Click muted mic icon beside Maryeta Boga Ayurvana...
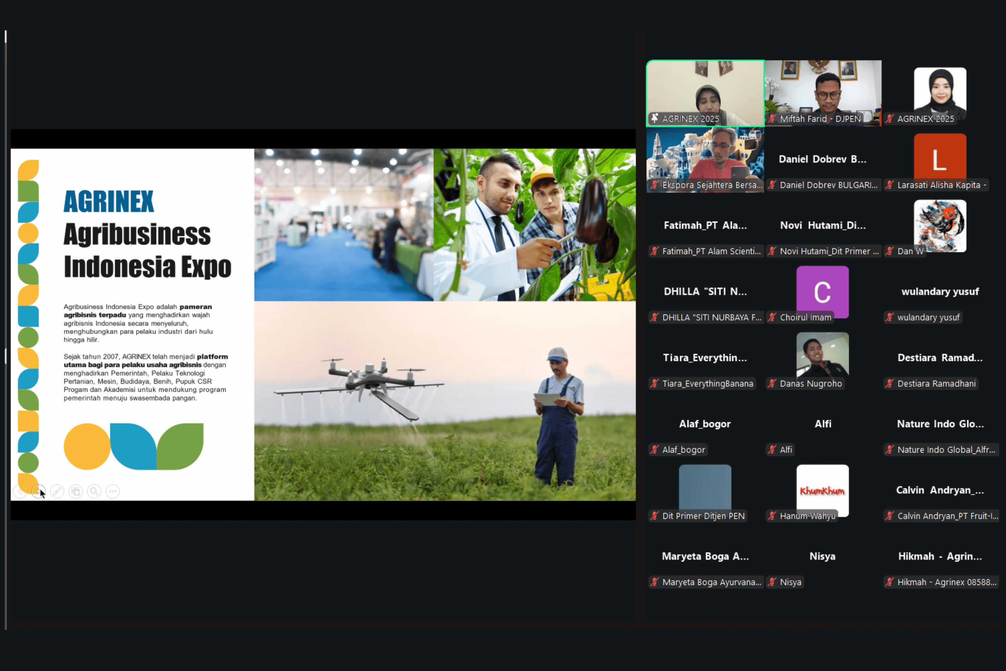The width and height of the screenshot is (1006, 671). [x=654, y=582]
